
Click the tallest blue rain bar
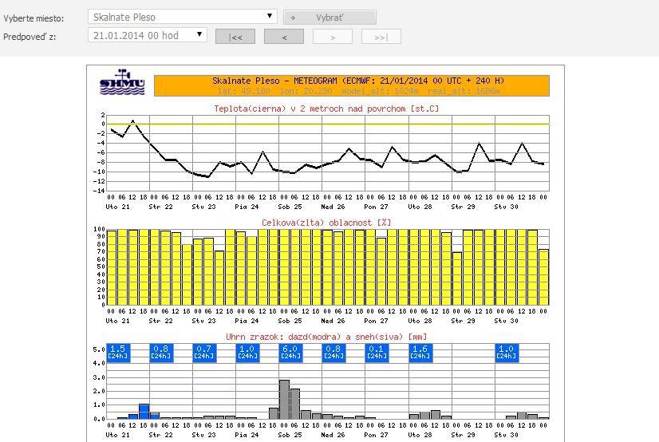click(x=144, y=411)
